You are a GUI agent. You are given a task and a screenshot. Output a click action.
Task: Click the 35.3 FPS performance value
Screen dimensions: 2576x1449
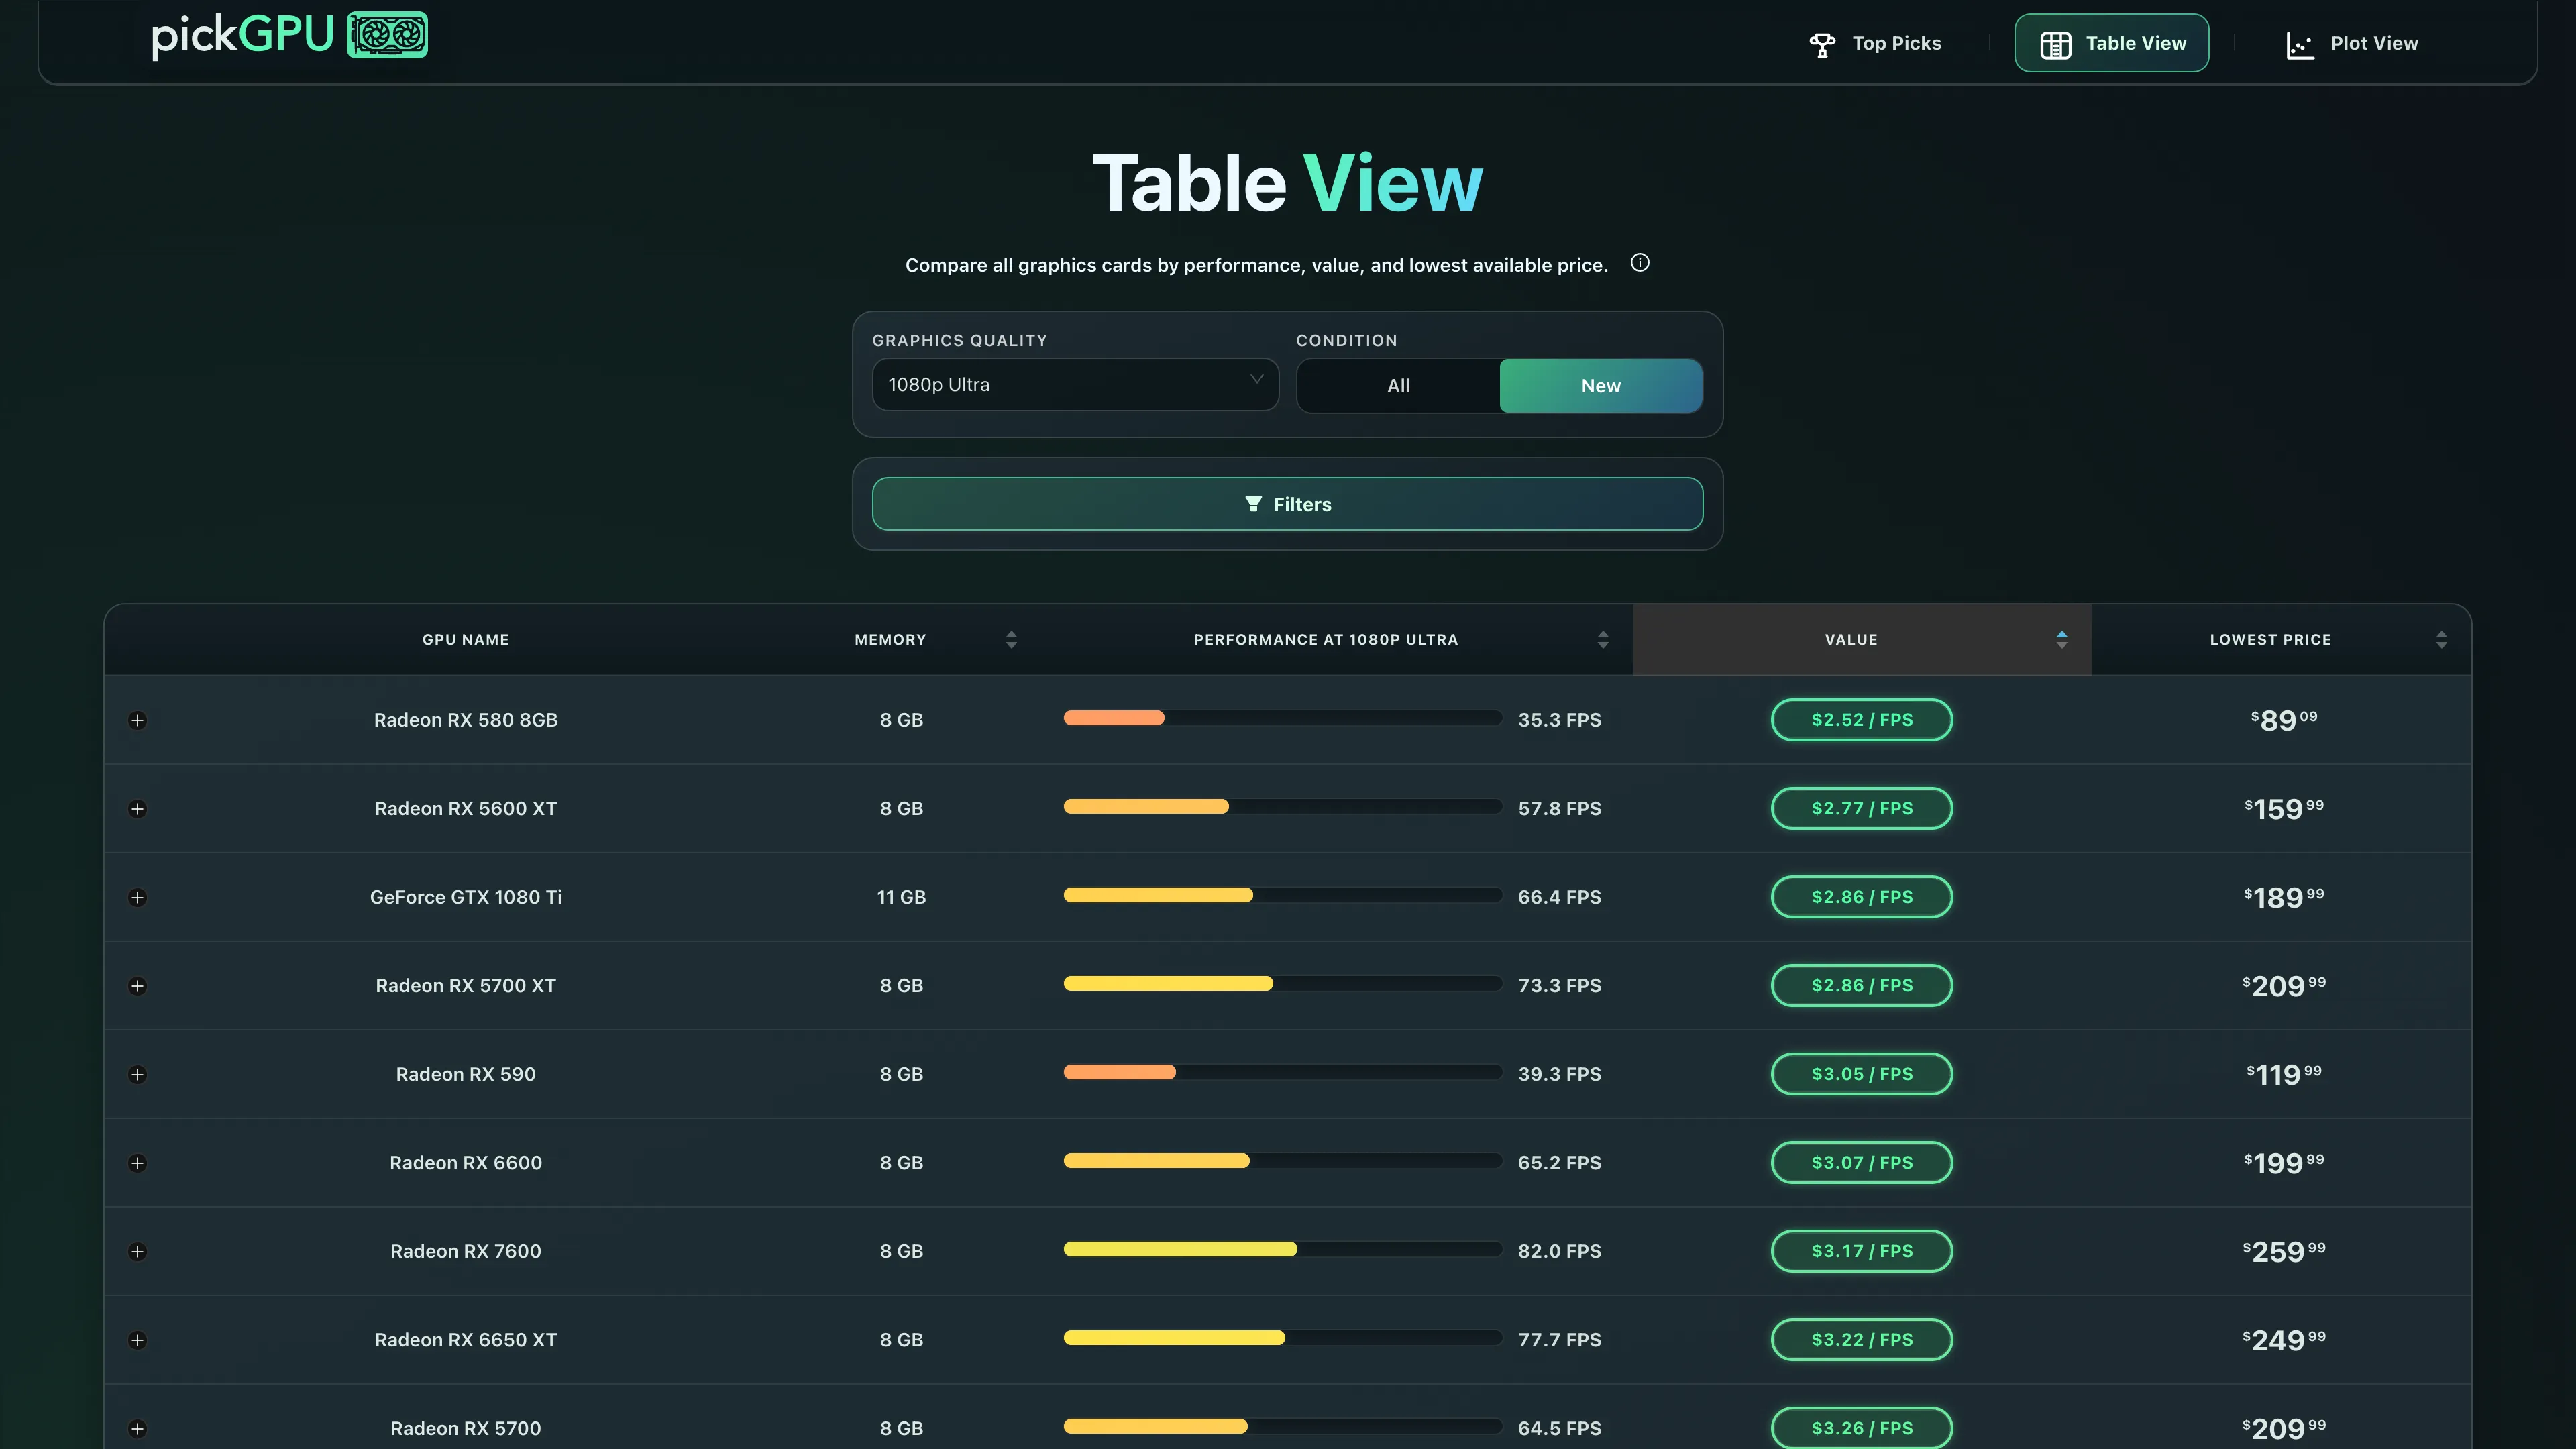(x=1559, y=720)
